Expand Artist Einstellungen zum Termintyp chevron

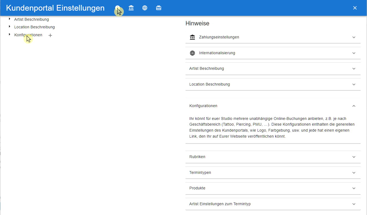tap(354, 204)
